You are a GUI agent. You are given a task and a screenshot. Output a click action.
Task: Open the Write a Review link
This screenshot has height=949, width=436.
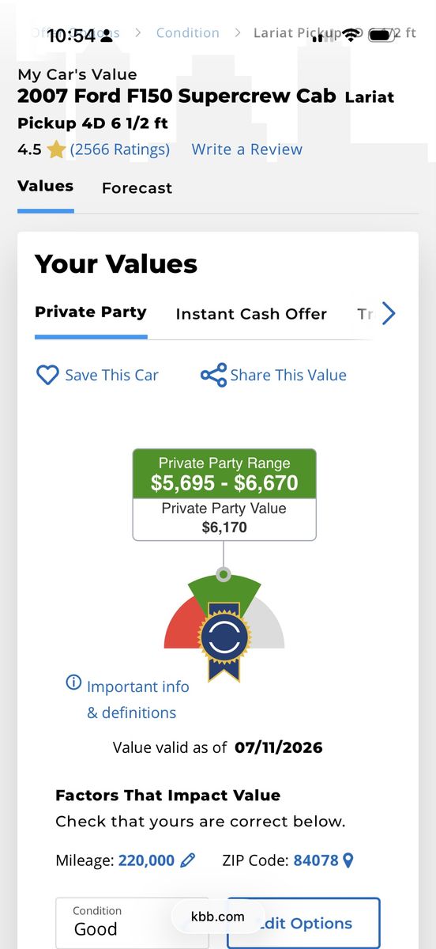pyautogui.click(x=247, y=149)
